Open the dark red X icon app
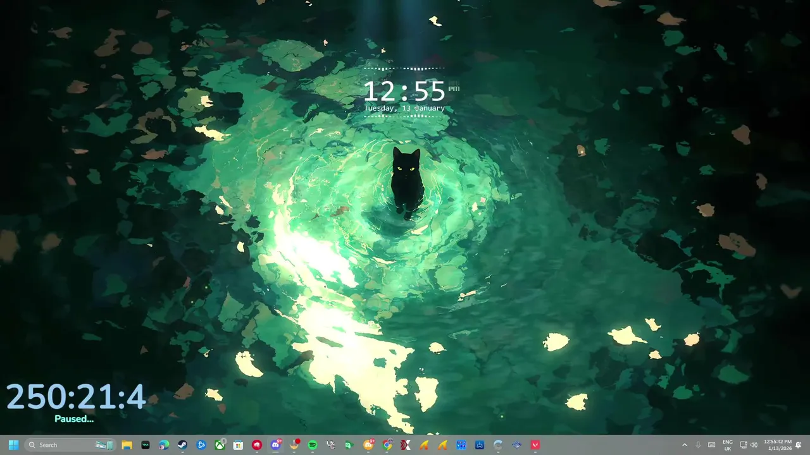 [x=406, y=445]
